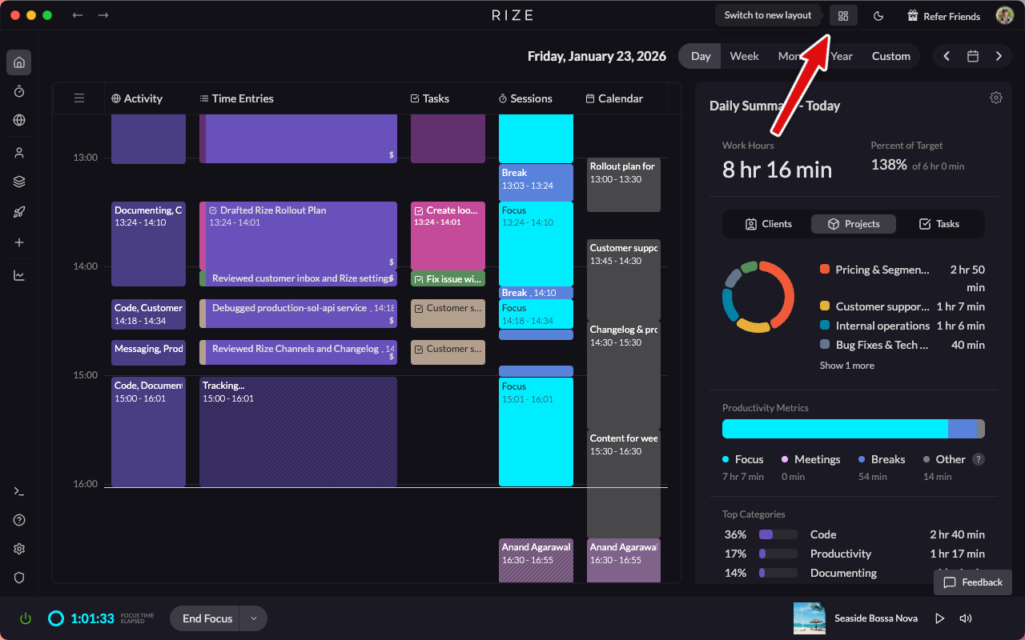Select the globe icon in the sidebar
This screenshot has width=1025, height=640.
click(18, 121)
